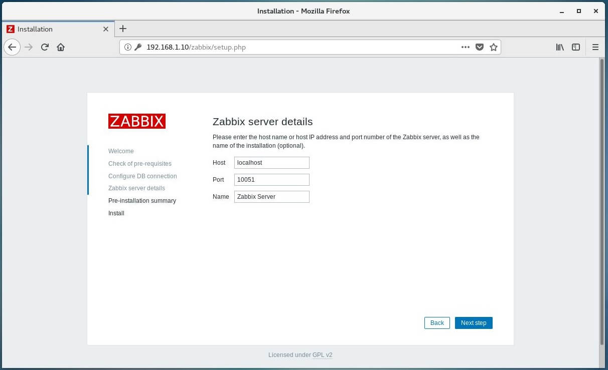
Task: Click the Zabbix logo
Action: point(136,121)
